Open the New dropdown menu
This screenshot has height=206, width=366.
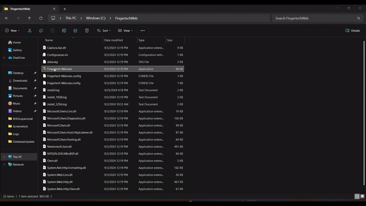tap(12, 31)
